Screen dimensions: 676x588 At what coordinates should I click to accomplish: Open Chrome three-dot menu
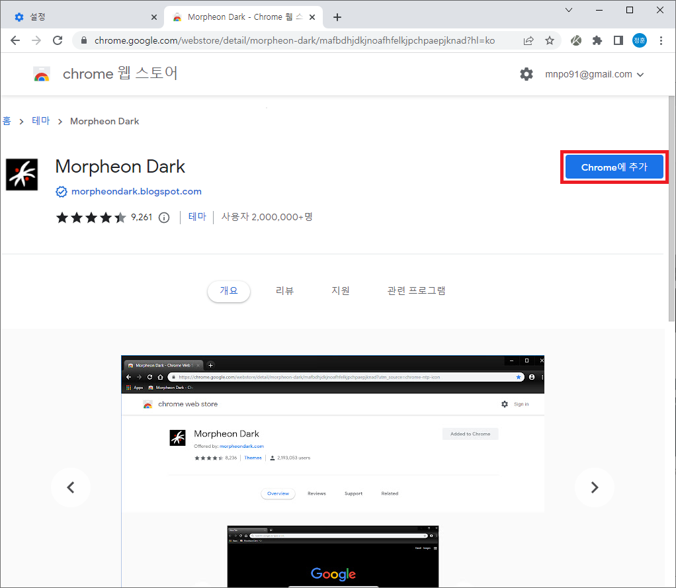(x=661, y=40)
